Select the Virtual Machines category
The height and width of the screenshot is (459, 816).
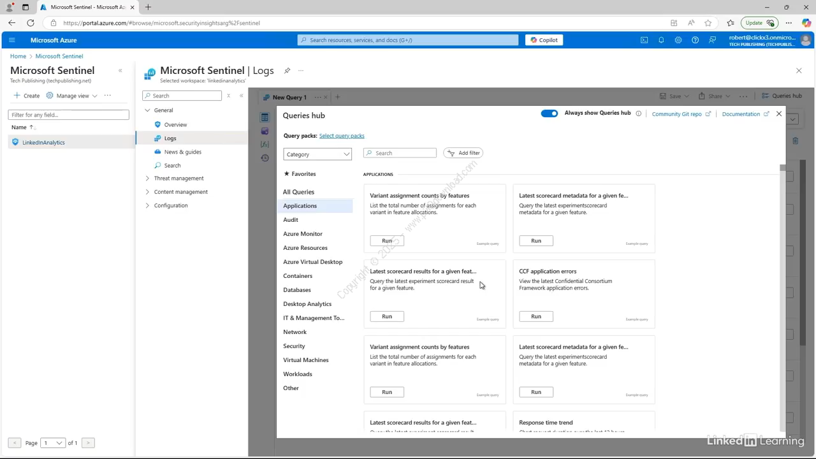[x=306, y=360]
